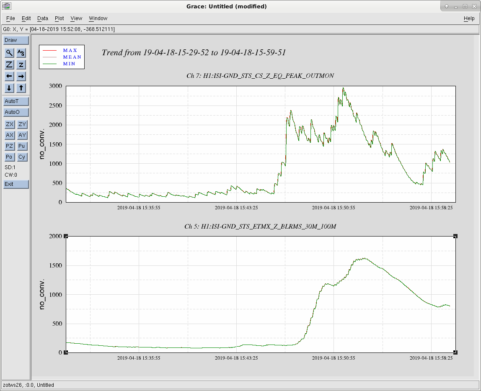Screen dimensions: 481x391
Task: Click the Draw button
Action: click(x=16, y=40)
